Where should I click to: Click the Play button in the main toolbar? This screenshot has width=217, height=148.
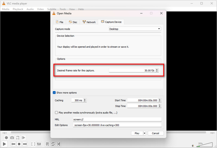(4, 144)
